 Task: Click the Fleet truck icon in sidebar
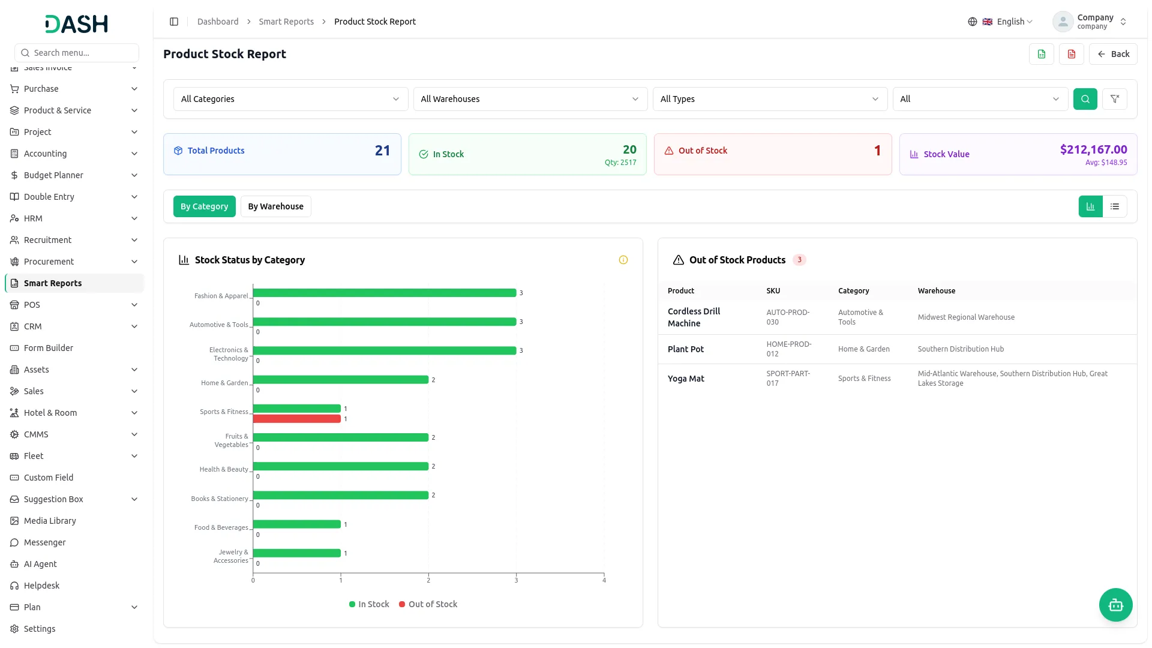coord(14,456)
